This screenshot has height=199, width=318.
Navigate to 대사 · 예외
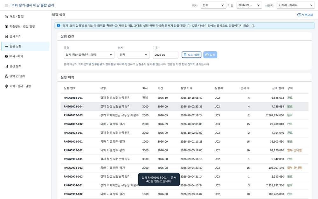click(25, 56)
